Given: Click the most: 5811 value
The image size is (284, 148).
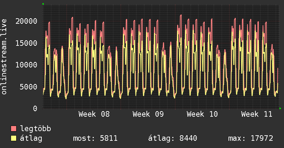Looking at the screenshot, I should [x=95, y=138].
